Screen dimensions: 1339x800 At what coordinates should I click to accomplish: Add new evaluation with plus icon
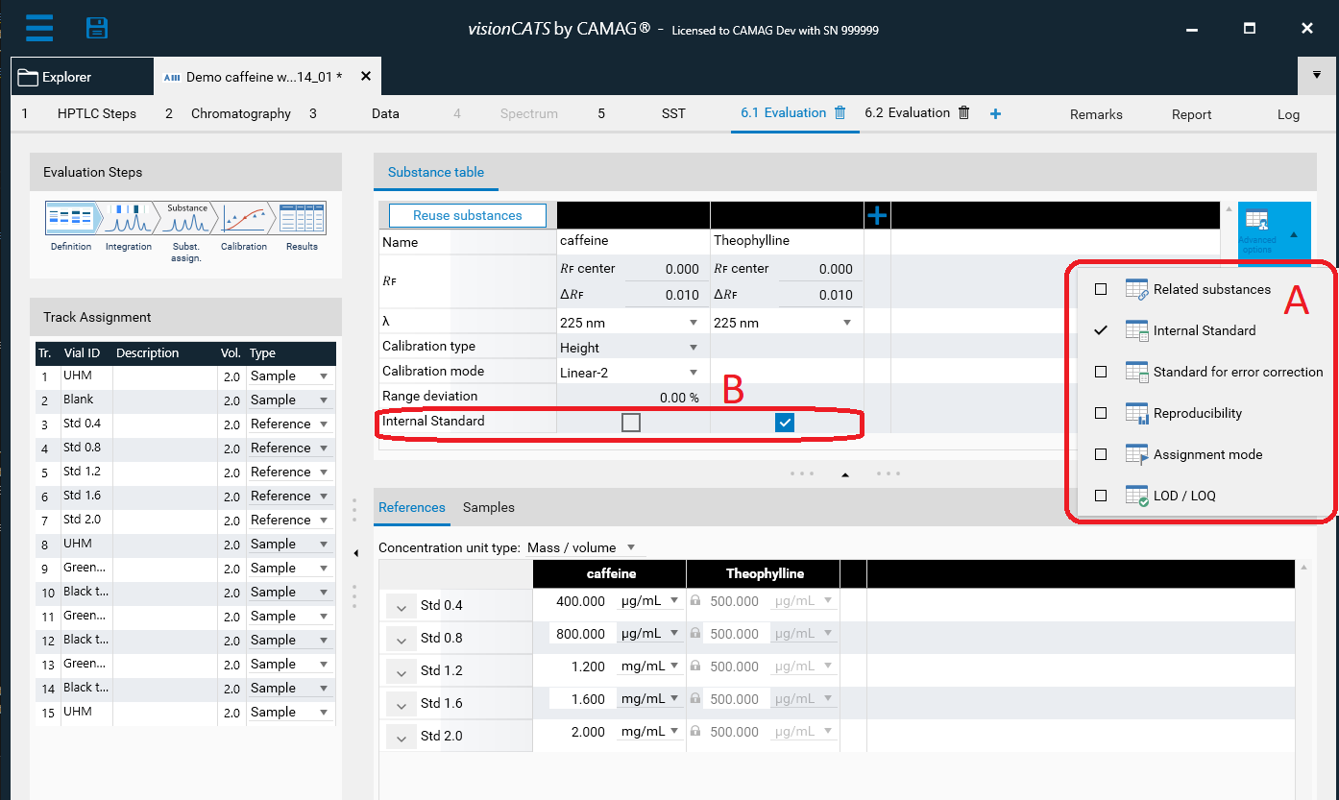[995, 113]
